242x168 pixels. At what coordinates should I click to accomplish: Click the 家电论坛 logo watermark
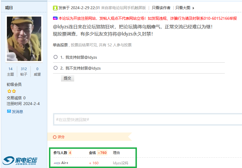(x=21, y=161)
